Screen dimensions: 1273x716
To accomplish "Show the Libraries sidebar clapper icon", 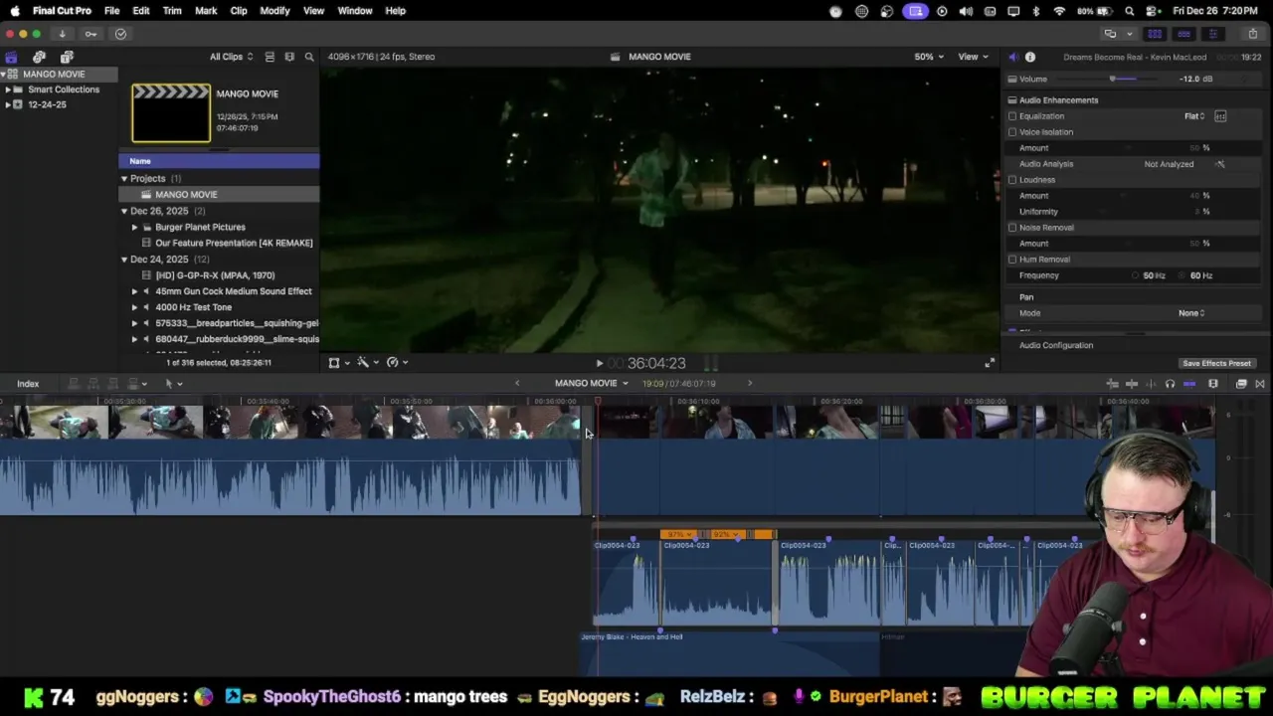I will (x=11, y=57).
